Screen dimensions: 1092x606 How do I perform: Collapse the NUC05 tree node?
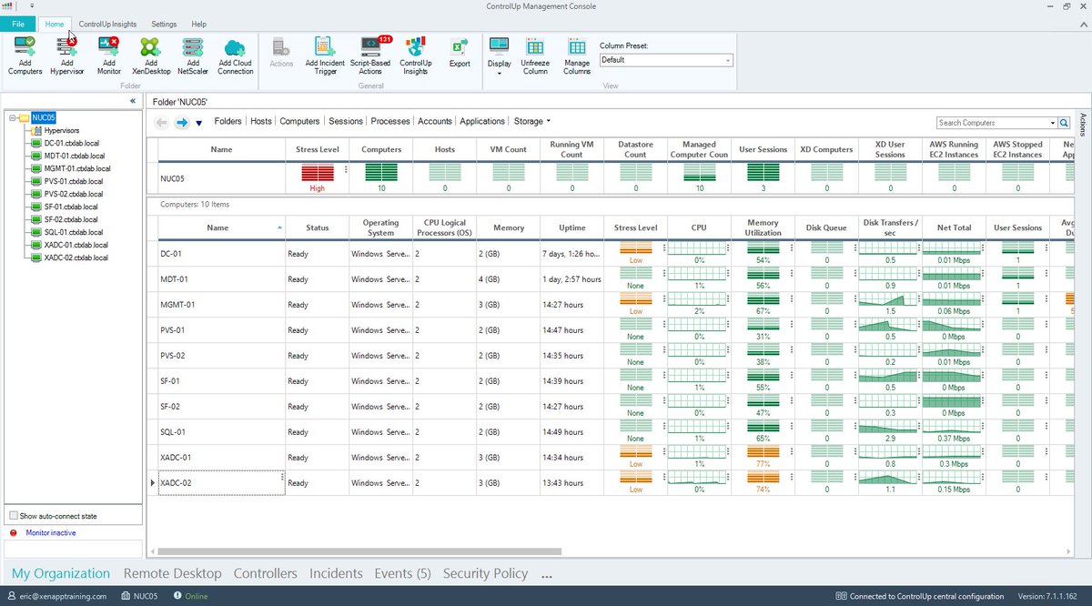click(11, 117)
